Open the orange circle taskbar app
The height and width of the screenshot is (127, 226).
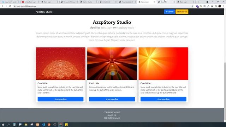49,125
